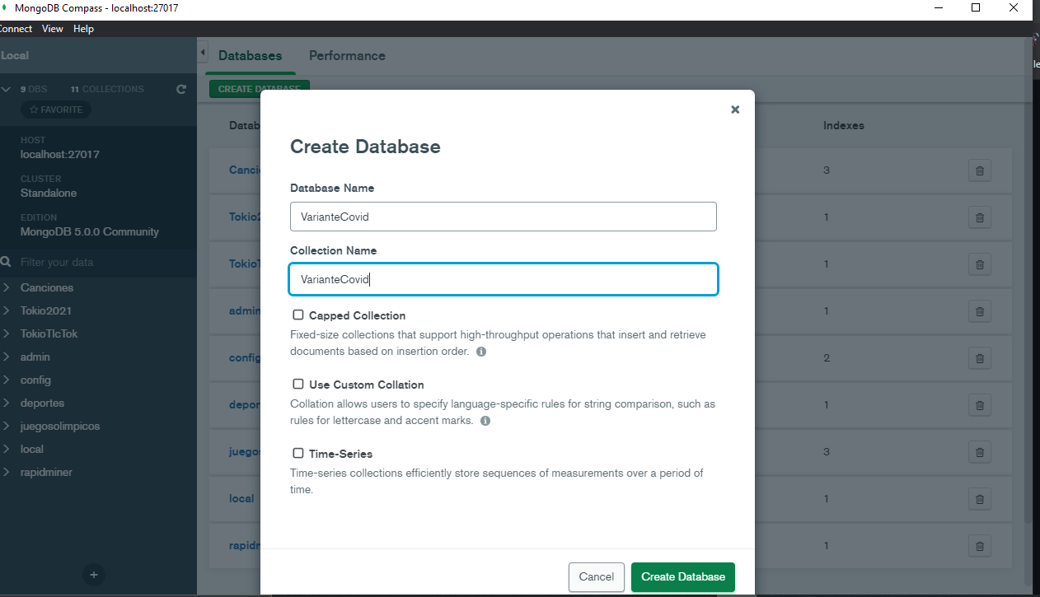Close the Create Database dialog with X
The image size is (1040, 597).
(735, 110)
